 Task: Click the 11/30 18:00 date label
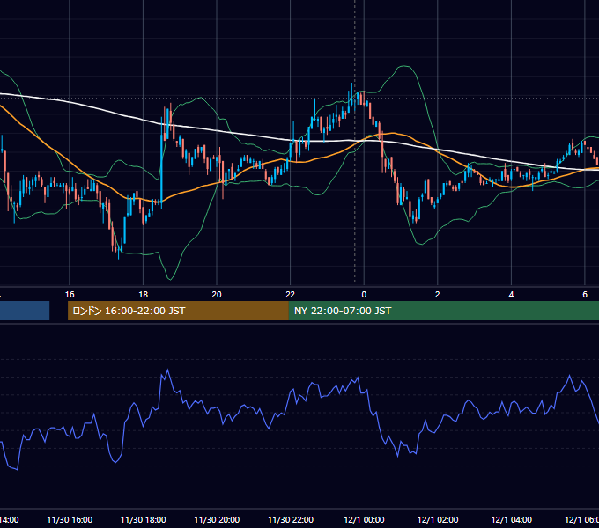click(144, 520)
